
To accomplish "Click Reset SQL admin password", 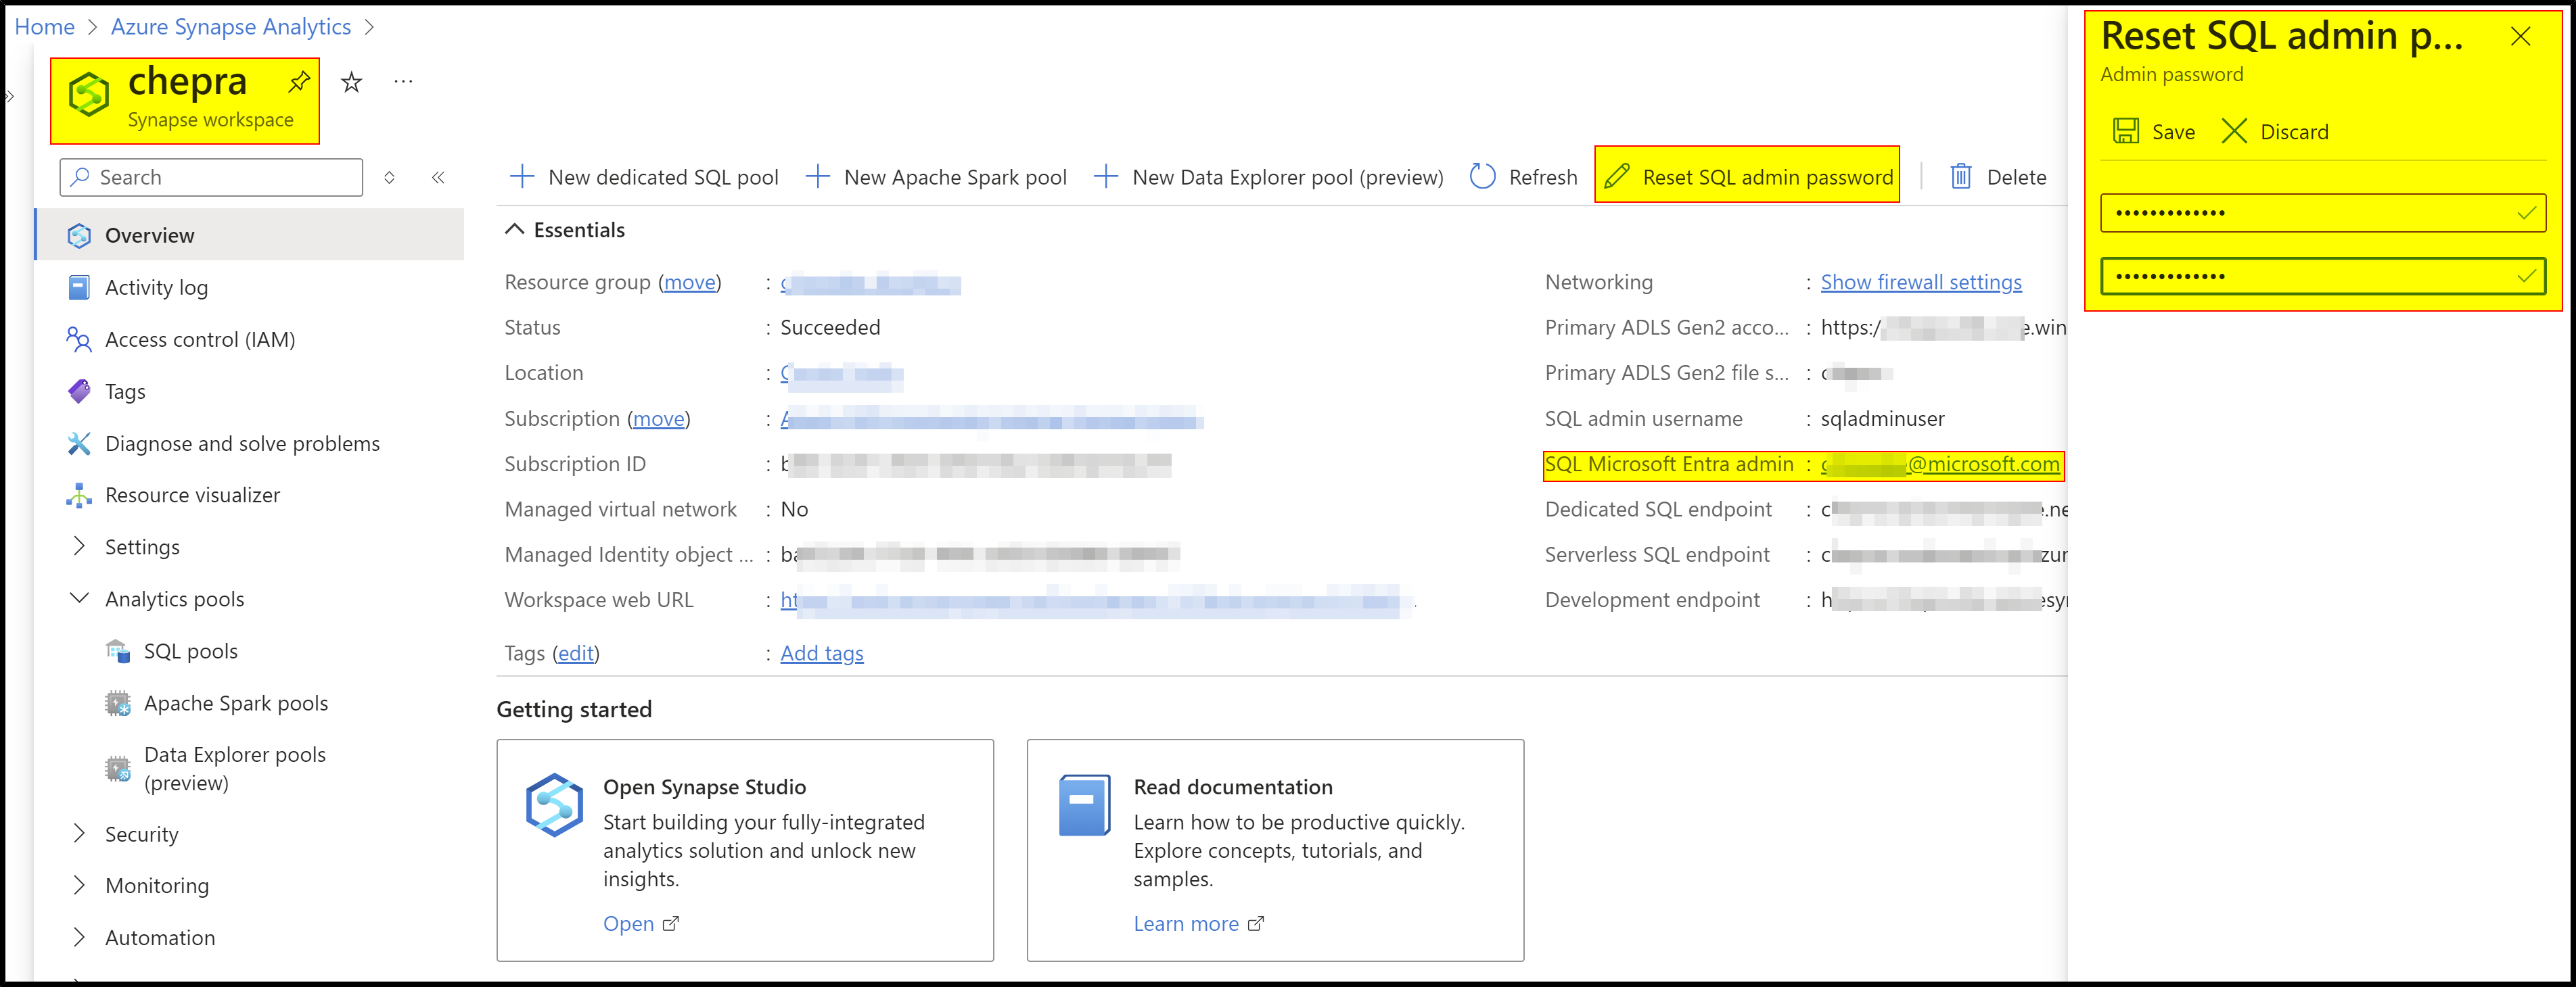I will [1747, 178].
